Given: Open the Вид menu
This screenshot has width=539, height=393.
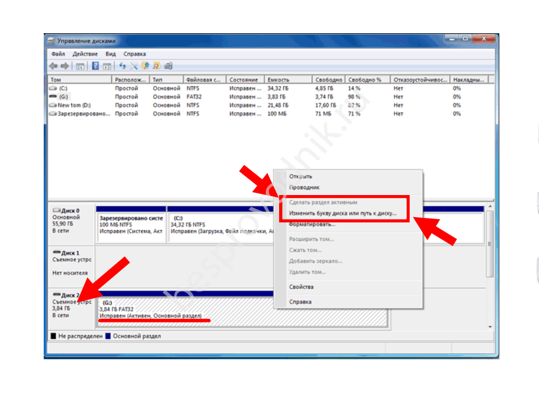Looking at the screenshot, I should 111,54.
